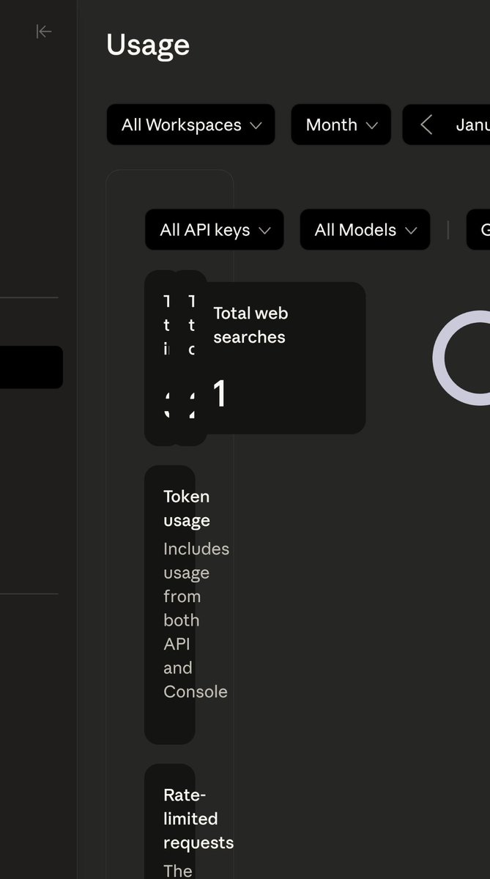Open the All Workspaces dropdown
This screenshot has height=879, width=490.
pos(191,125)
